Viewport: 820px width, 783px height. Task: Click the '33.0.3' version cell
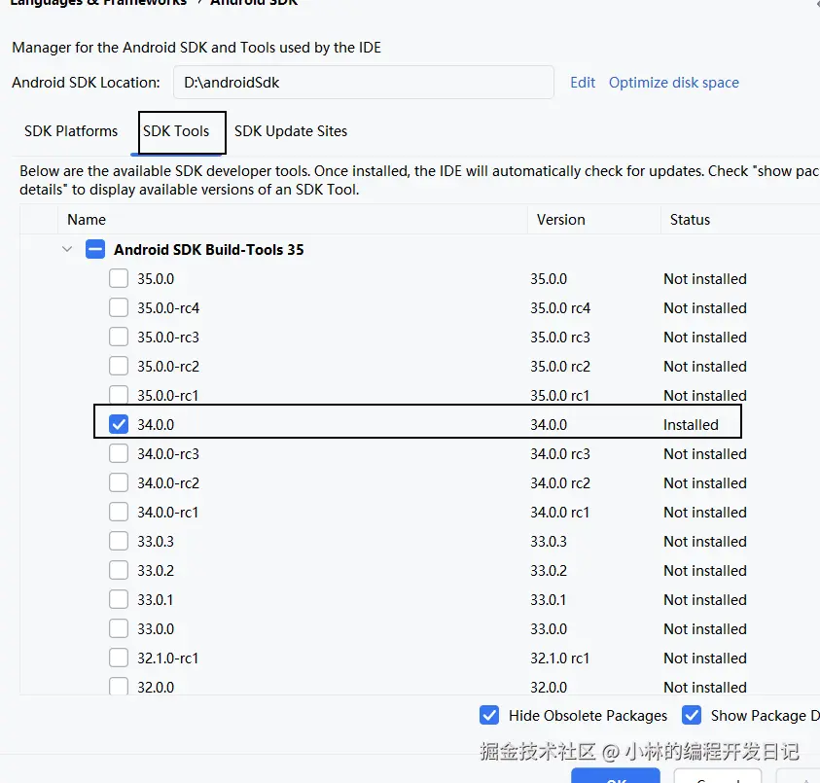click(x=549, y=542)
